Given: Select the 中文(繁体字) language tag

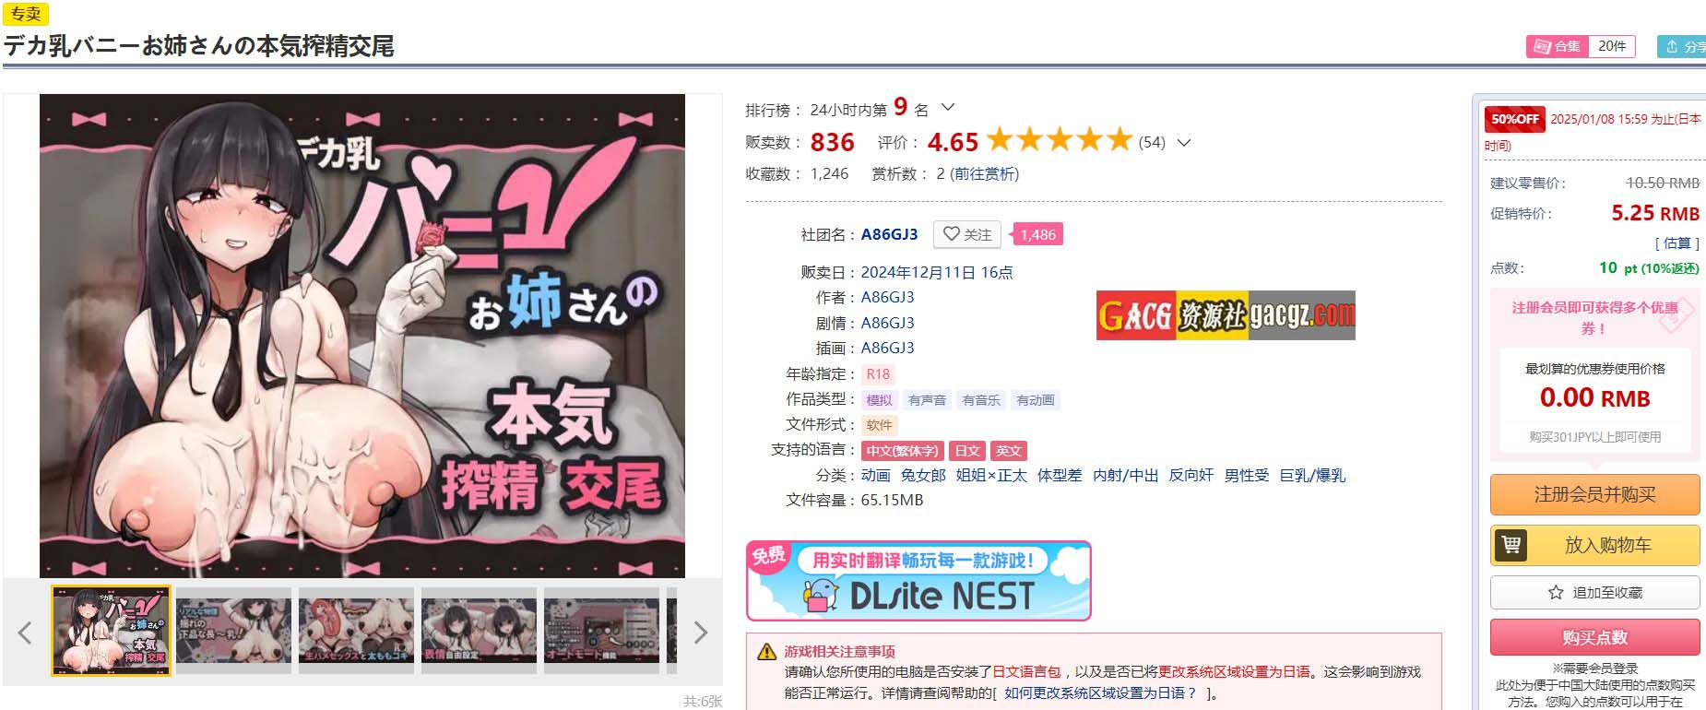Looking at the screenshot, I should (x=902, y=451).
